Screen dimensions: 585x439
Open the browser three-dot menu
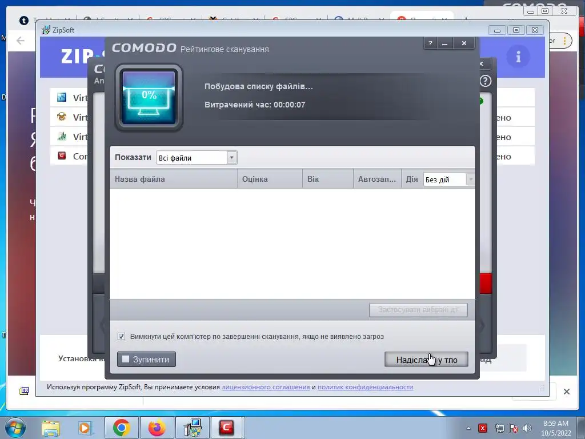pos(565,41)
